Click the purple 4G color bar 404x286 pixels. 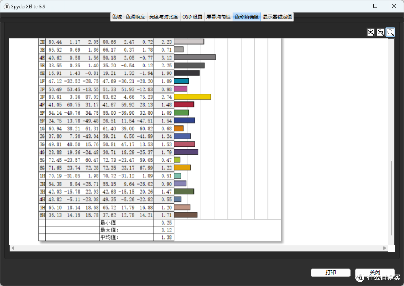click(x=186, y=152)
